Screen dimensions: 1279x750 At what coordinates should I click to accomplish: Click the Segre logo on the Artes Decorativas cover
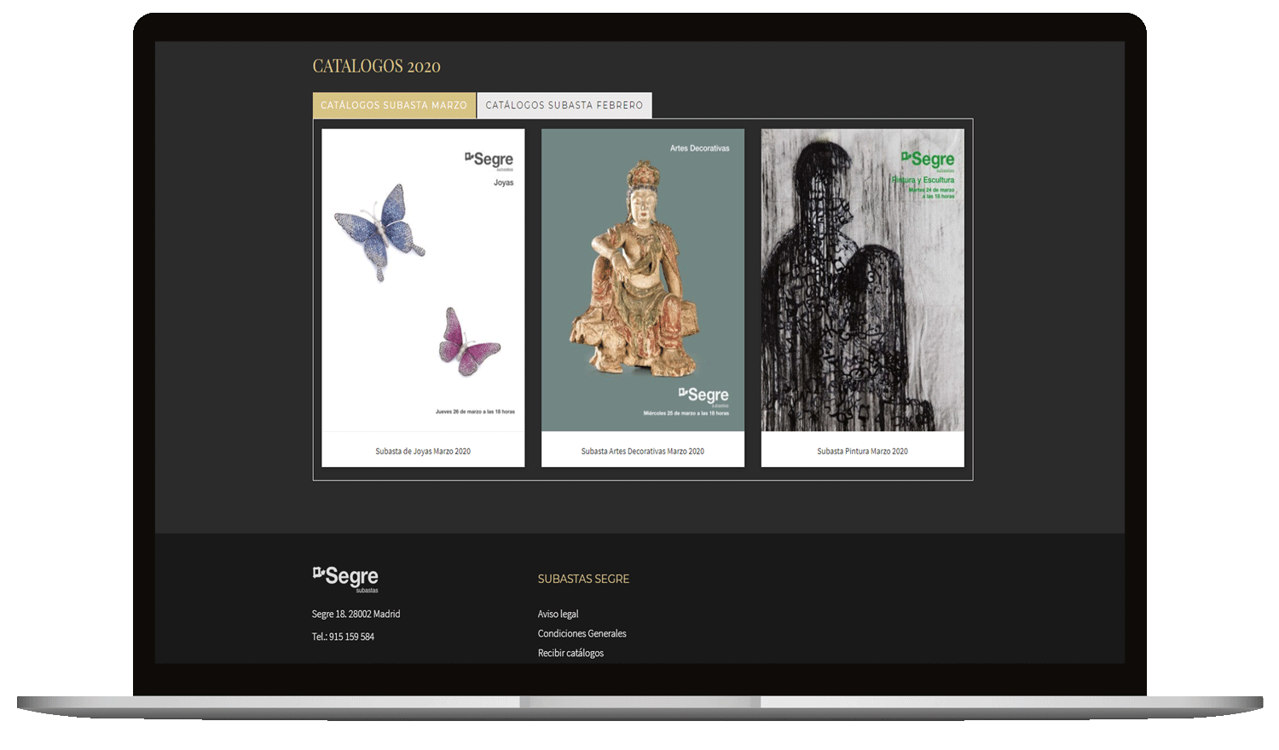point(706,395)
